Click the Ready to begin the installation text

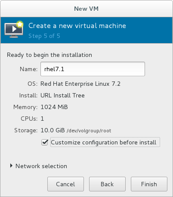pyautogui.click(x=49, y=55)
